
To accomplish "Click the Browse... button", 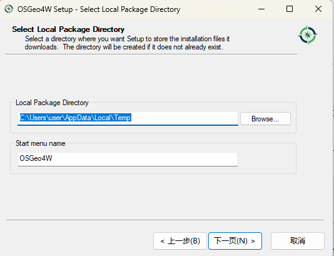I will [x=265, y=119].
